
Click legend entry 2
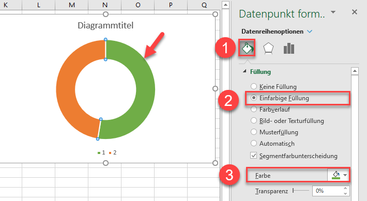[113, 152]
